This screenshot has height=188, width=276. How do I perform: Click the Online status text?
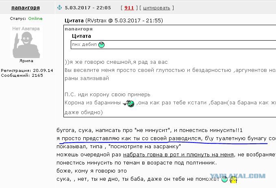coord(35,18)
